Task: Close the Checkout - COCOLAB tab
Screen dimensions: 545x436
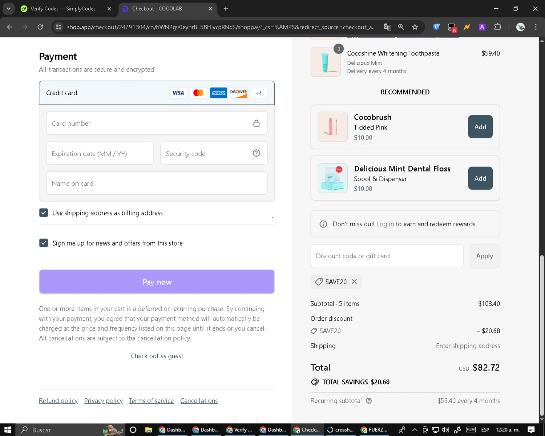Action: 210,9
